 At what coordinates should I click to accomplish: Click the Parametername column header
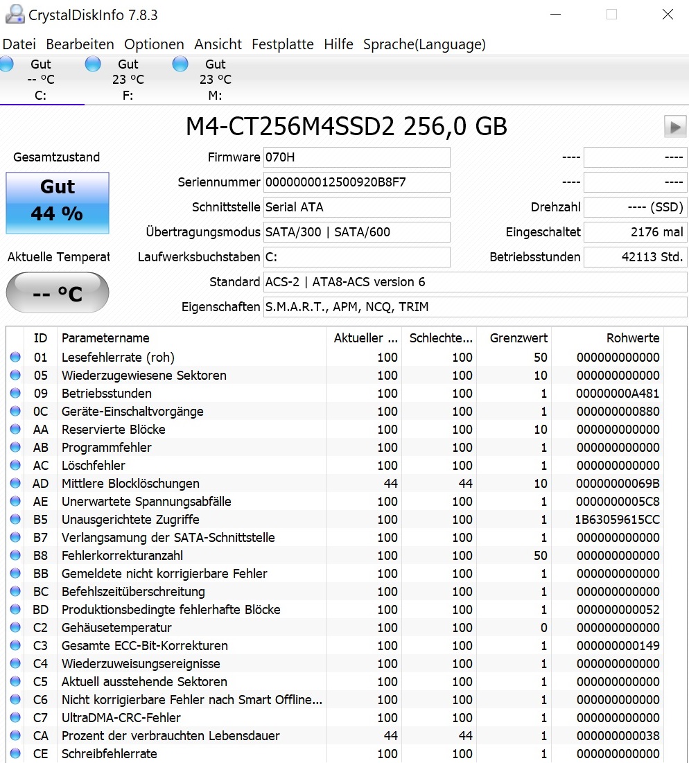tap(192, 337)
